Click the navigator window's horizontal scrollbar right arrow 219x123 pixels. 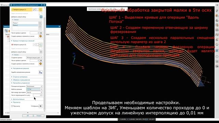[58, 113]
